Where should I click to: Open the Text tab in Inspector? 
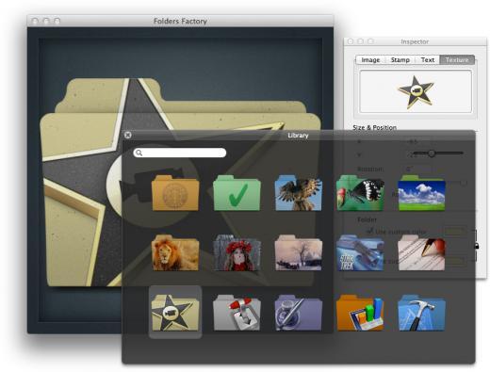coord(428,59)
